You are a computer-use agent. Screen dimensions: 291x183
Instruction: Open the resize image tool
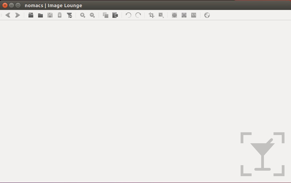pos(161,15)
